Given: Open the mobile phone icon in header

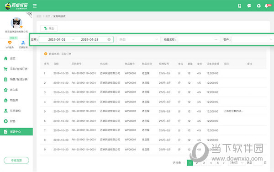Looking at the screenshot, I should pos(240,6).
